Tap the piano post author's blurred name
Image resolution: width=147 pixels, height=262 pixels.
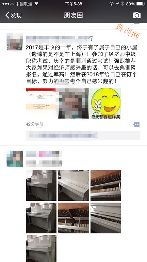44,154
